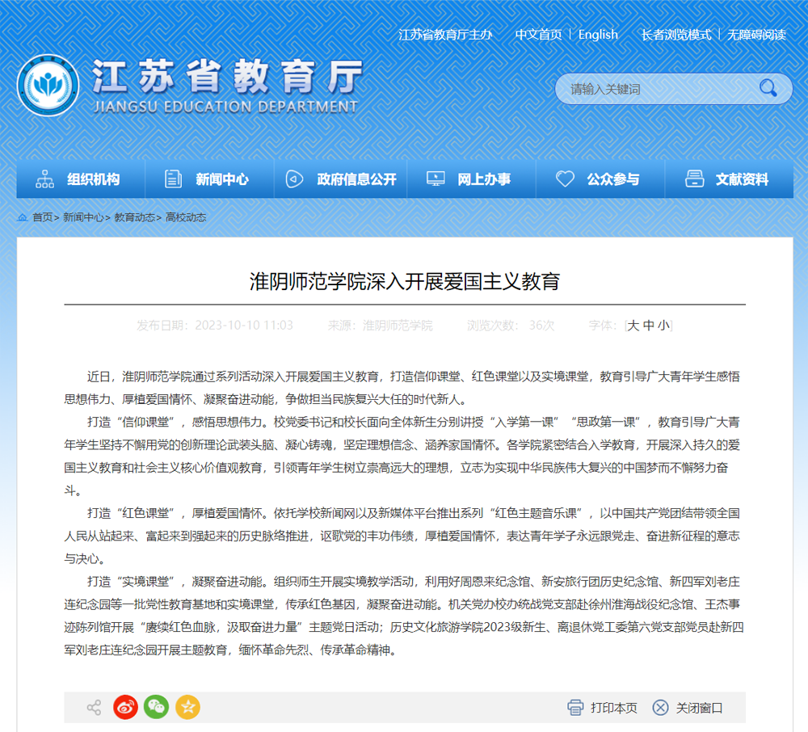Click the keyword search input field
808x732 pixels.
659,89
